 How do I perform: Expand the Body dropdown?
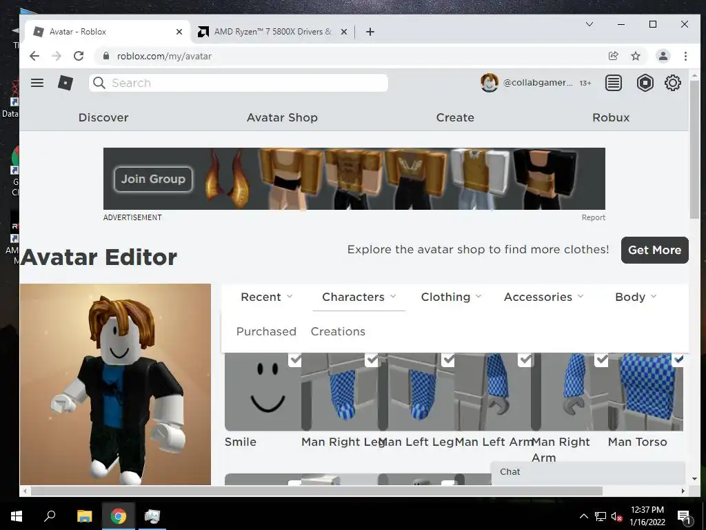(x=636, y=297)
